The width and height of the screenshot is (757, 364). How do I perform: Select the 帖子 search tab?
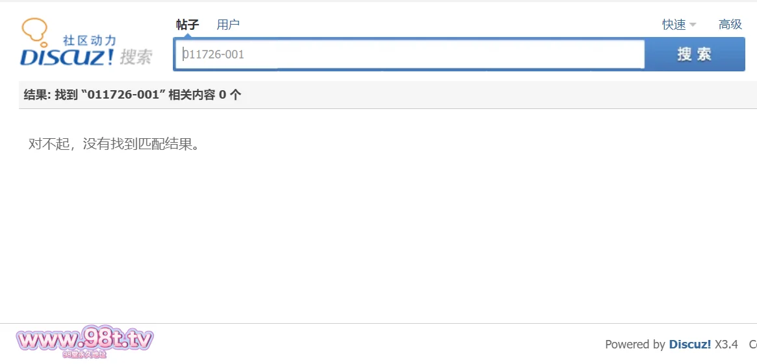click(187, 25)
